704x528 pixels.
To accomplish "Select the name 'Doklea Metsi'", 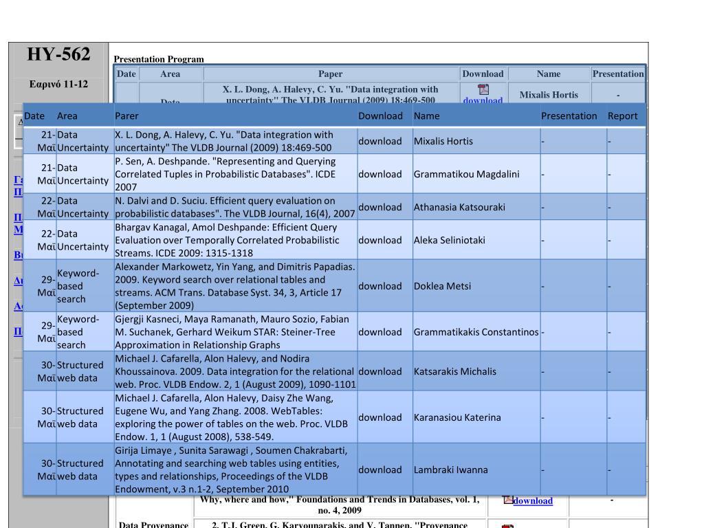I will click(442, 286).
